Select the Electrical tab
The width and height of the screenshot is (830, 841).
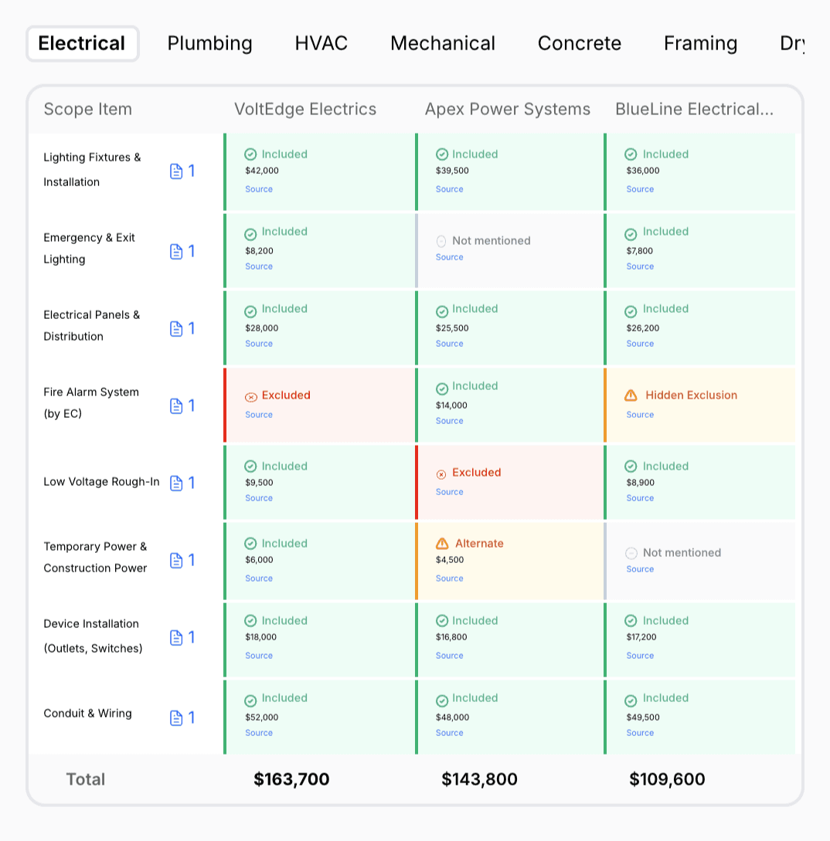point(82,43)
